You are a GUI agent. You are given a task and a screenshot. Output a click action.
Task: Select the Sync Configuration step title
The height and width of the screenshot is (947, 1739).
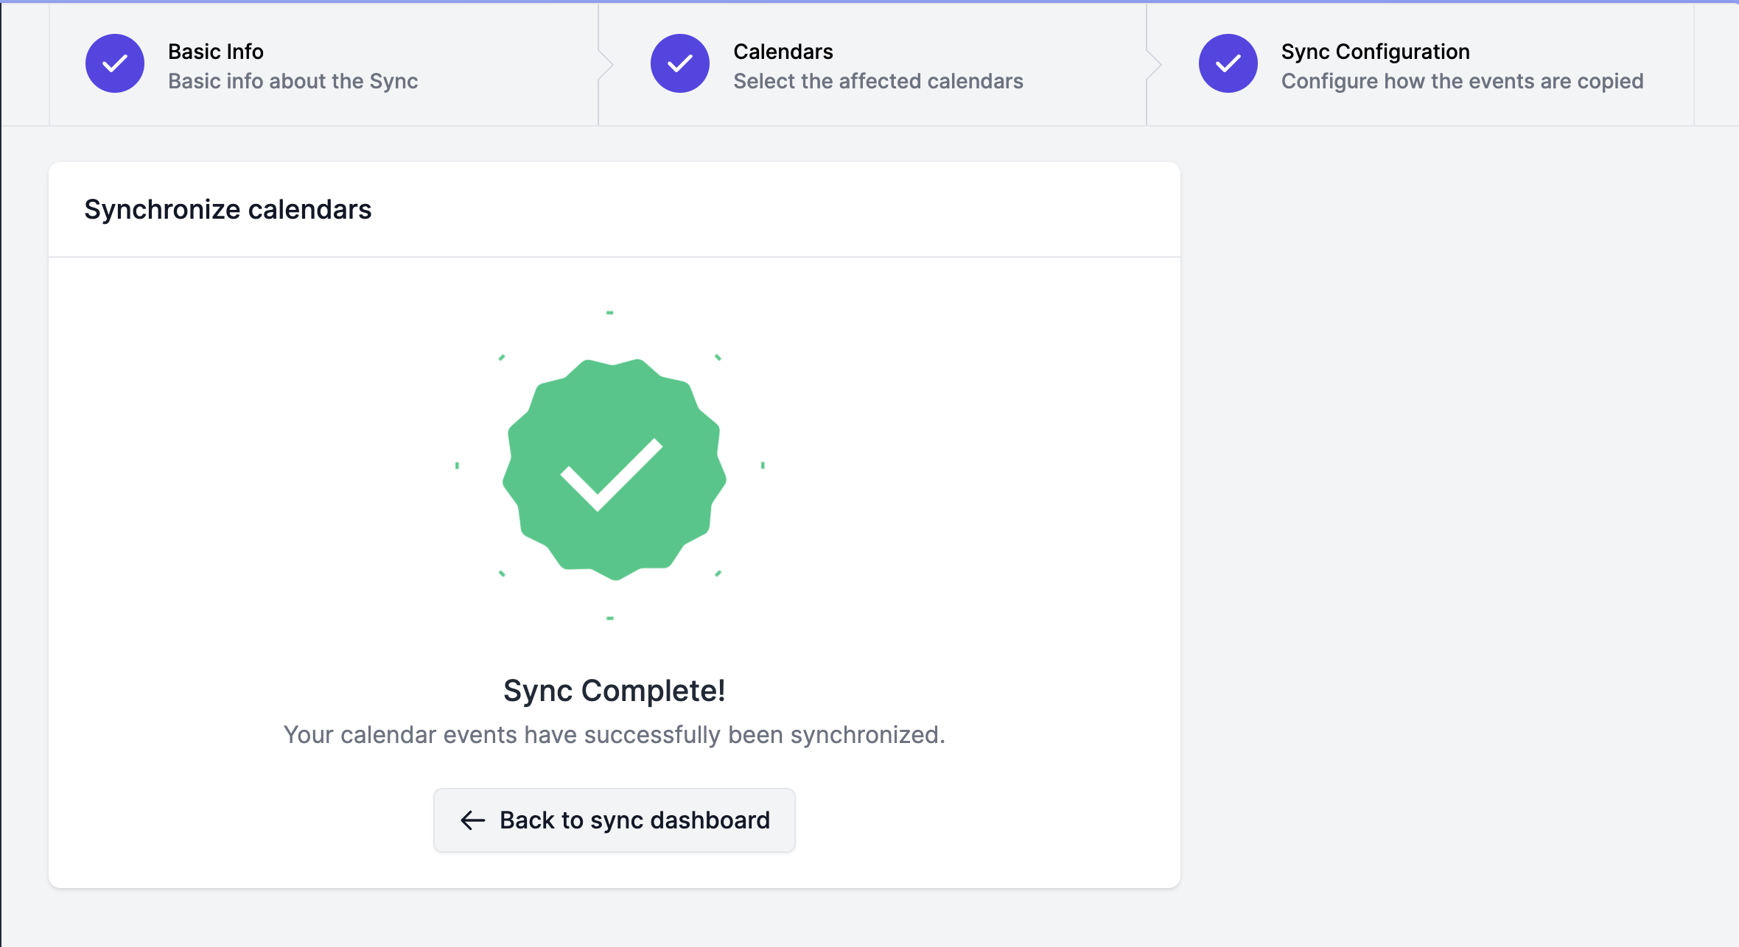[1375, 52]
